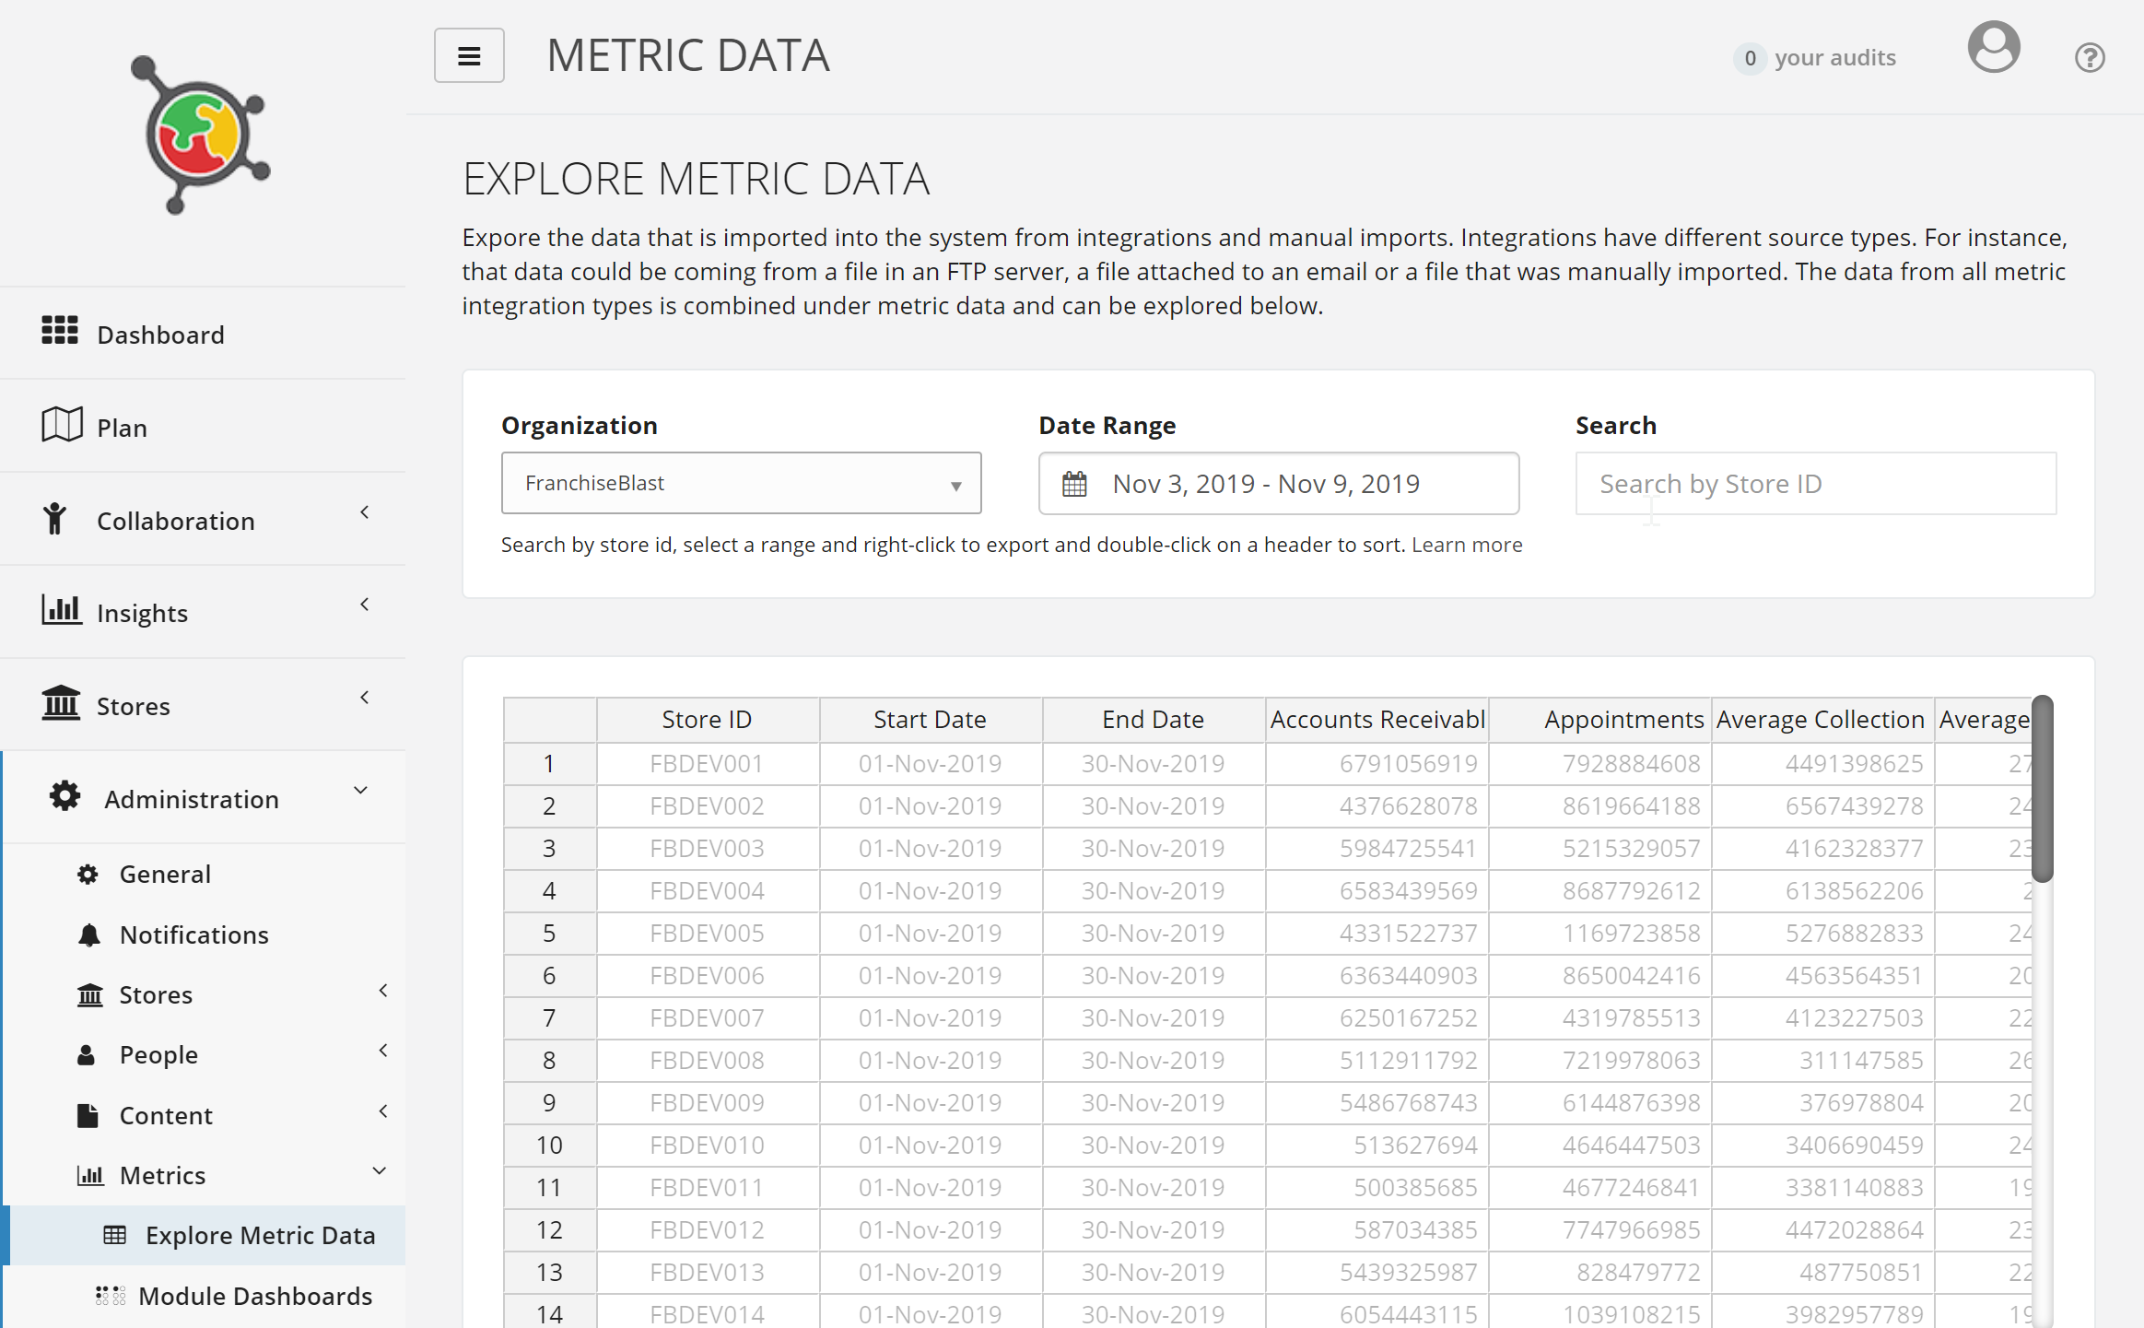
Task: Open the Organization FranchiseBlast dropdown
Action: coord(741,483)
